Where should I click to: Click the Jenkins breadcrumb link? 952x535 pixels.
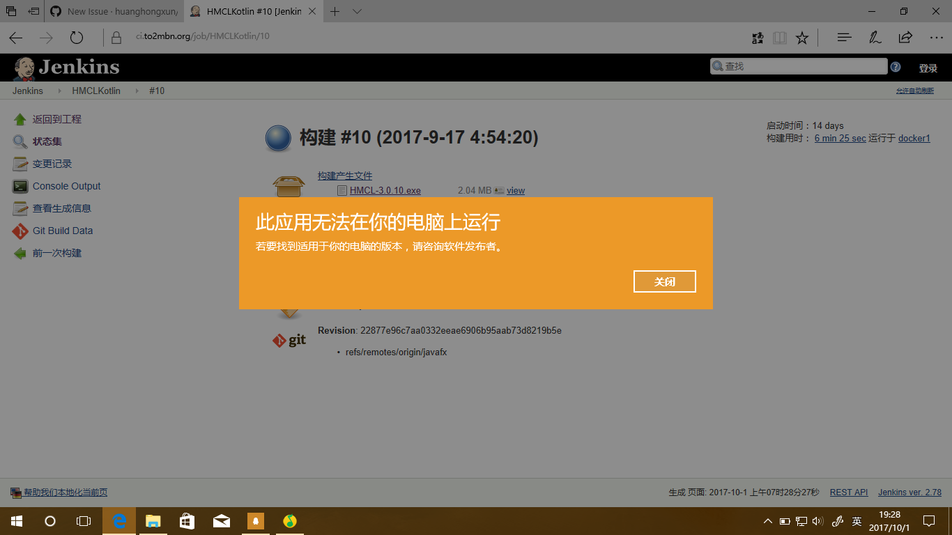coord(28,91)
